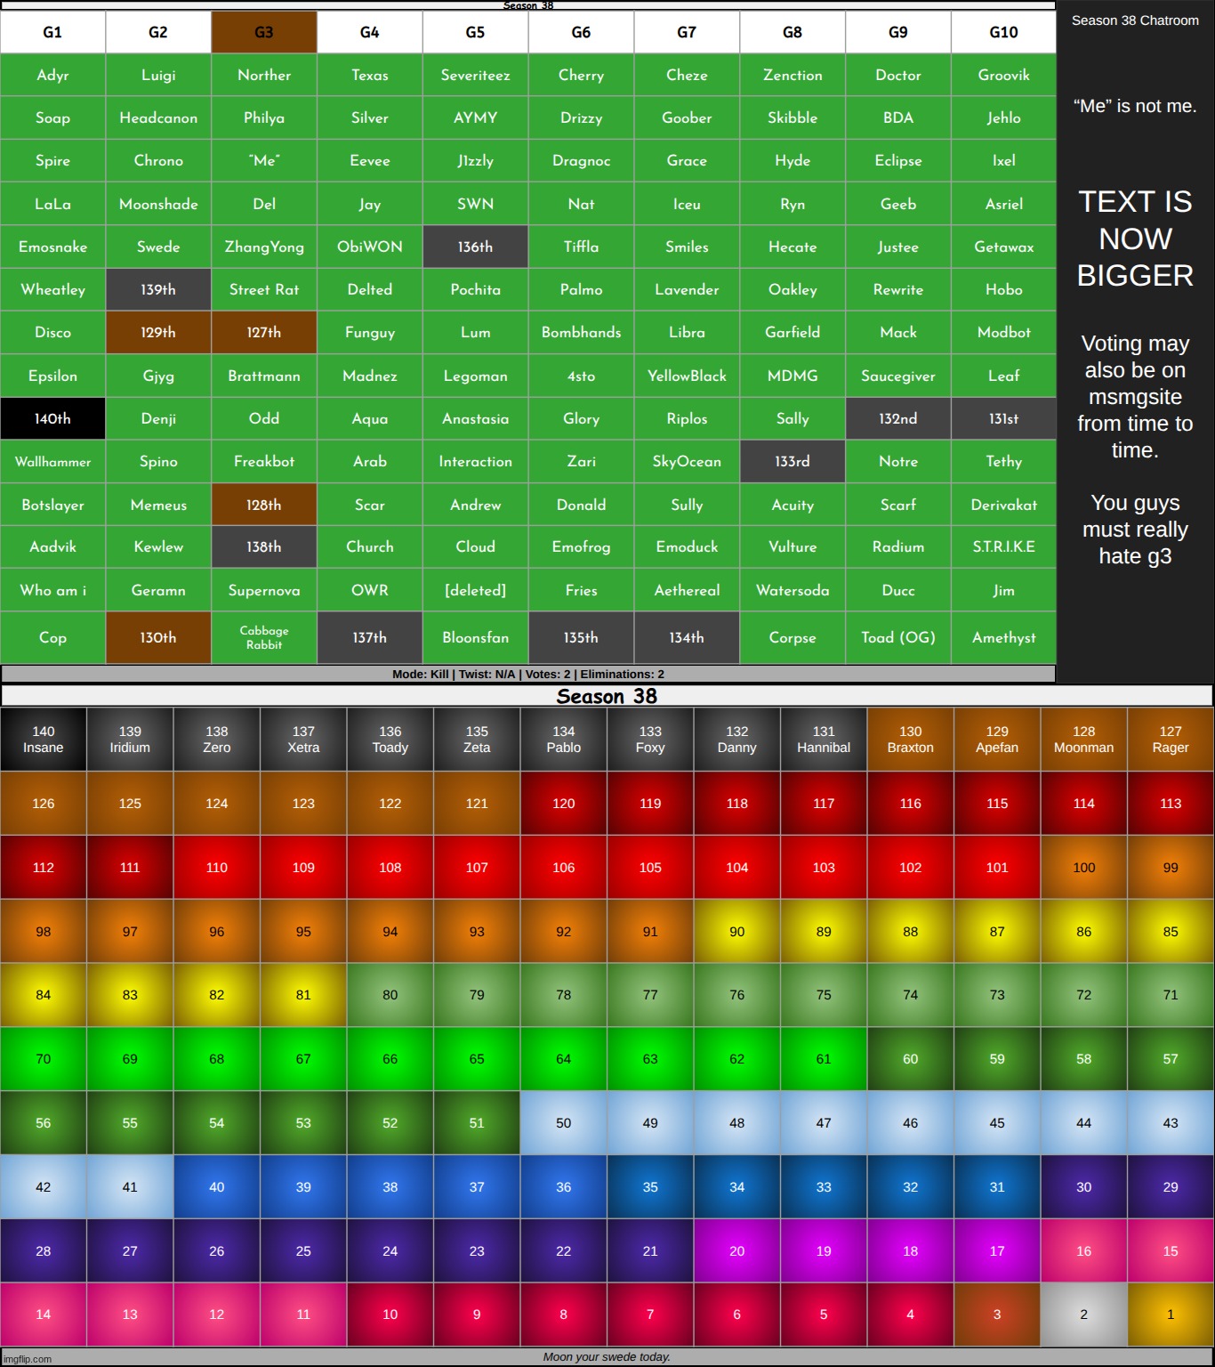Image resolution: width=1215 pixels, height=1367 pixels.
Task: Select the G3 column header
Action: [x=264, y=32]
